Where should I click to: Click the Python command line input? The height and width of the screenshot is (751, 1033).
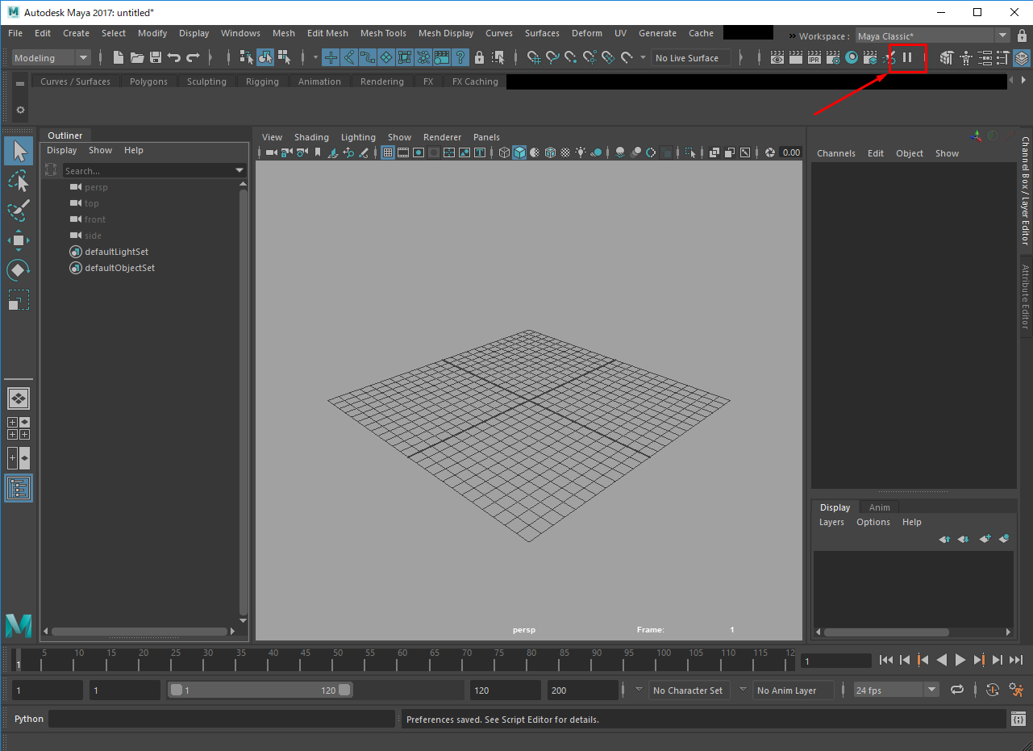coord(222,719)
